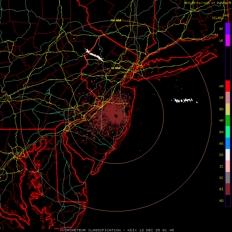Viewport: 232px width, 232px height.
Task: Click the [CLAS] units label
Action: [x=218, y=18]
